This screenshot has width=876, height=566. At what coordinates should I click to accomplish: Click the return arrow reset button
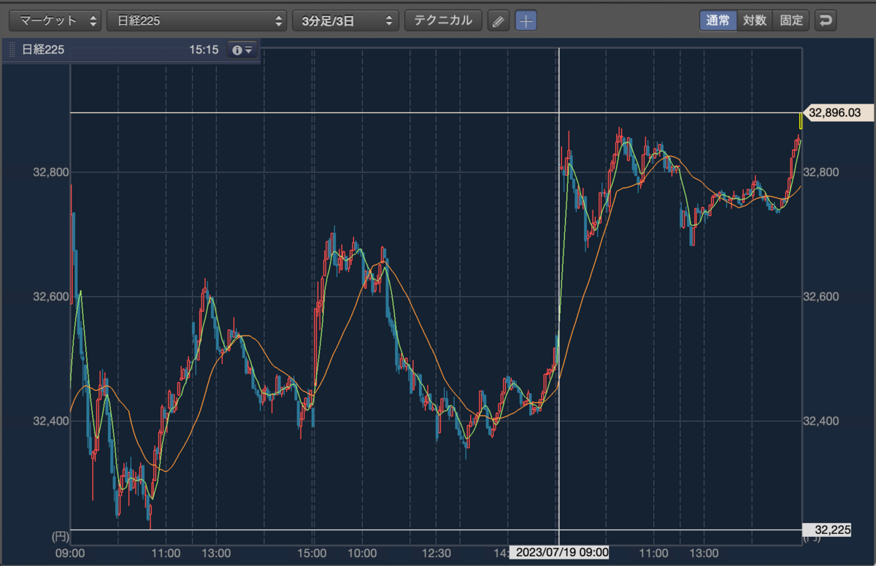coord(826,20)
